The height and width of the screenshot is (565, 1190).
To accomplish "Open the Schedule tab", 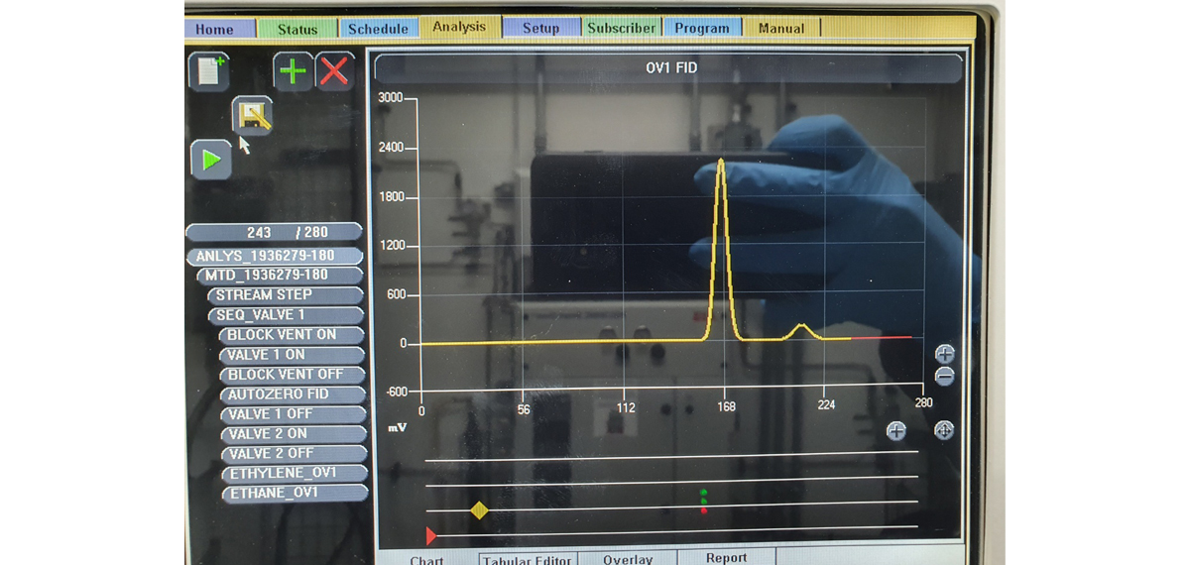I will [x=378, y=29].
